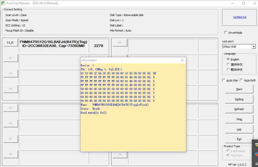Click the 'MP Ver 1.0.5.2' version label
Screen dimensions: 258x167
coord(237,165)
